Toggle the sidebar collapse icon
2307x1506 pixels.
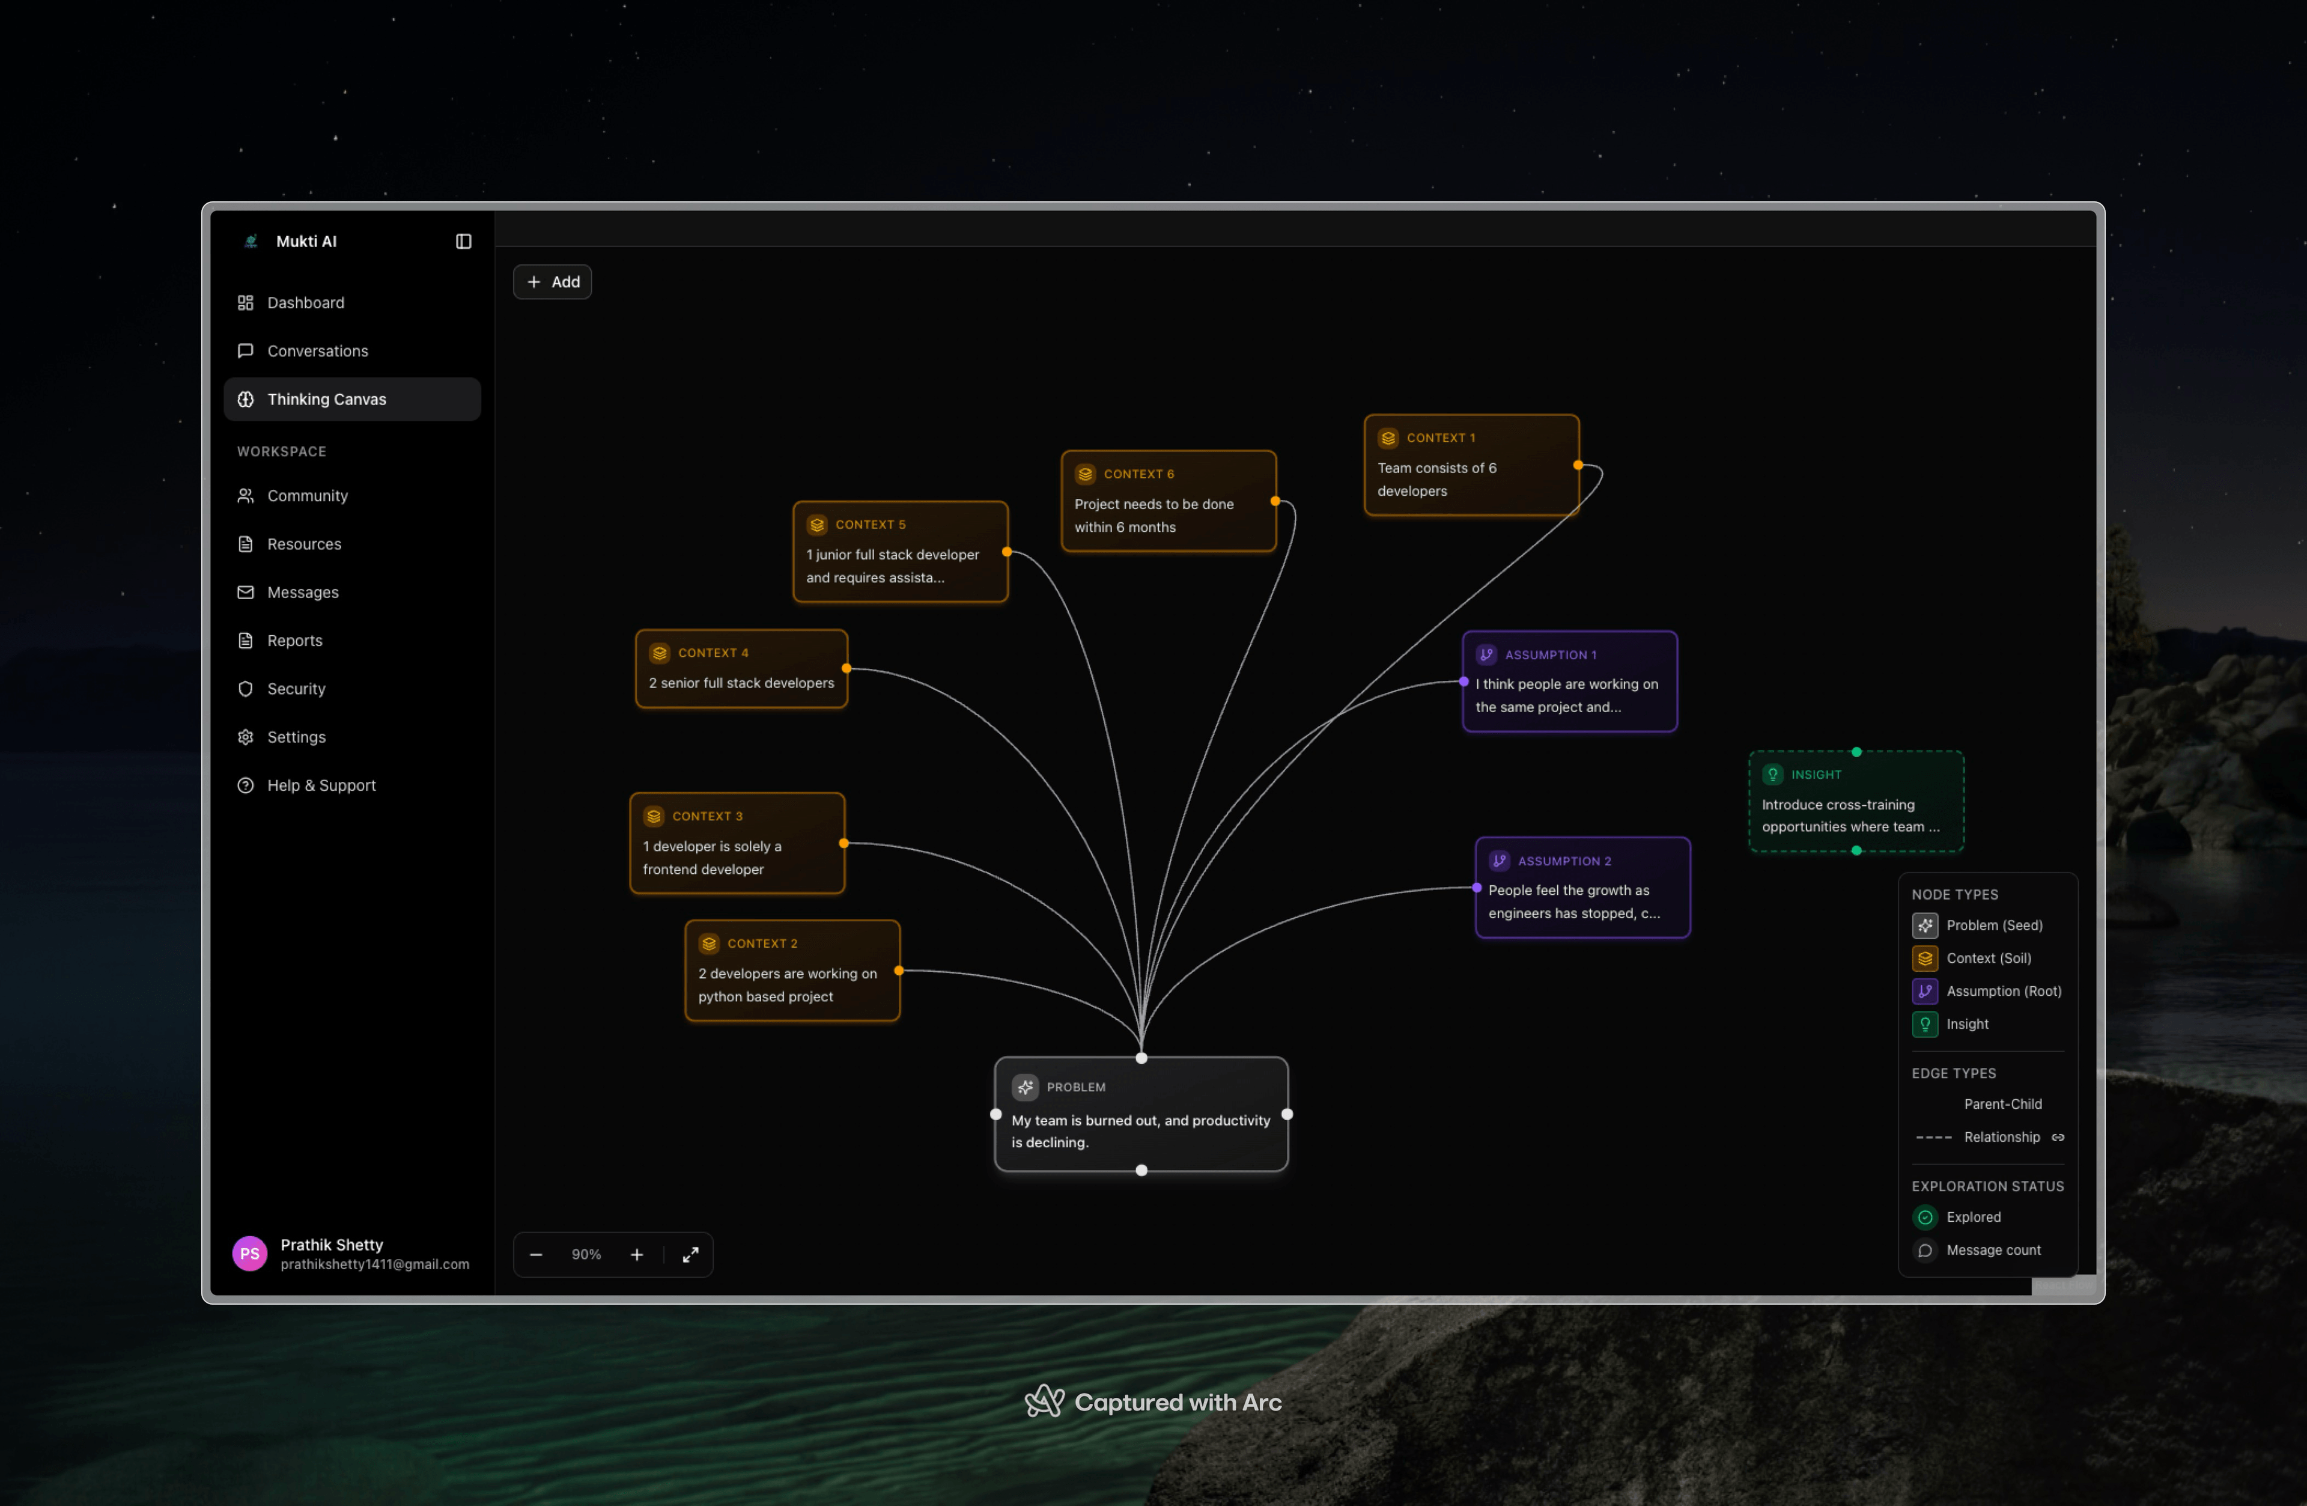(x=463, y=242)
